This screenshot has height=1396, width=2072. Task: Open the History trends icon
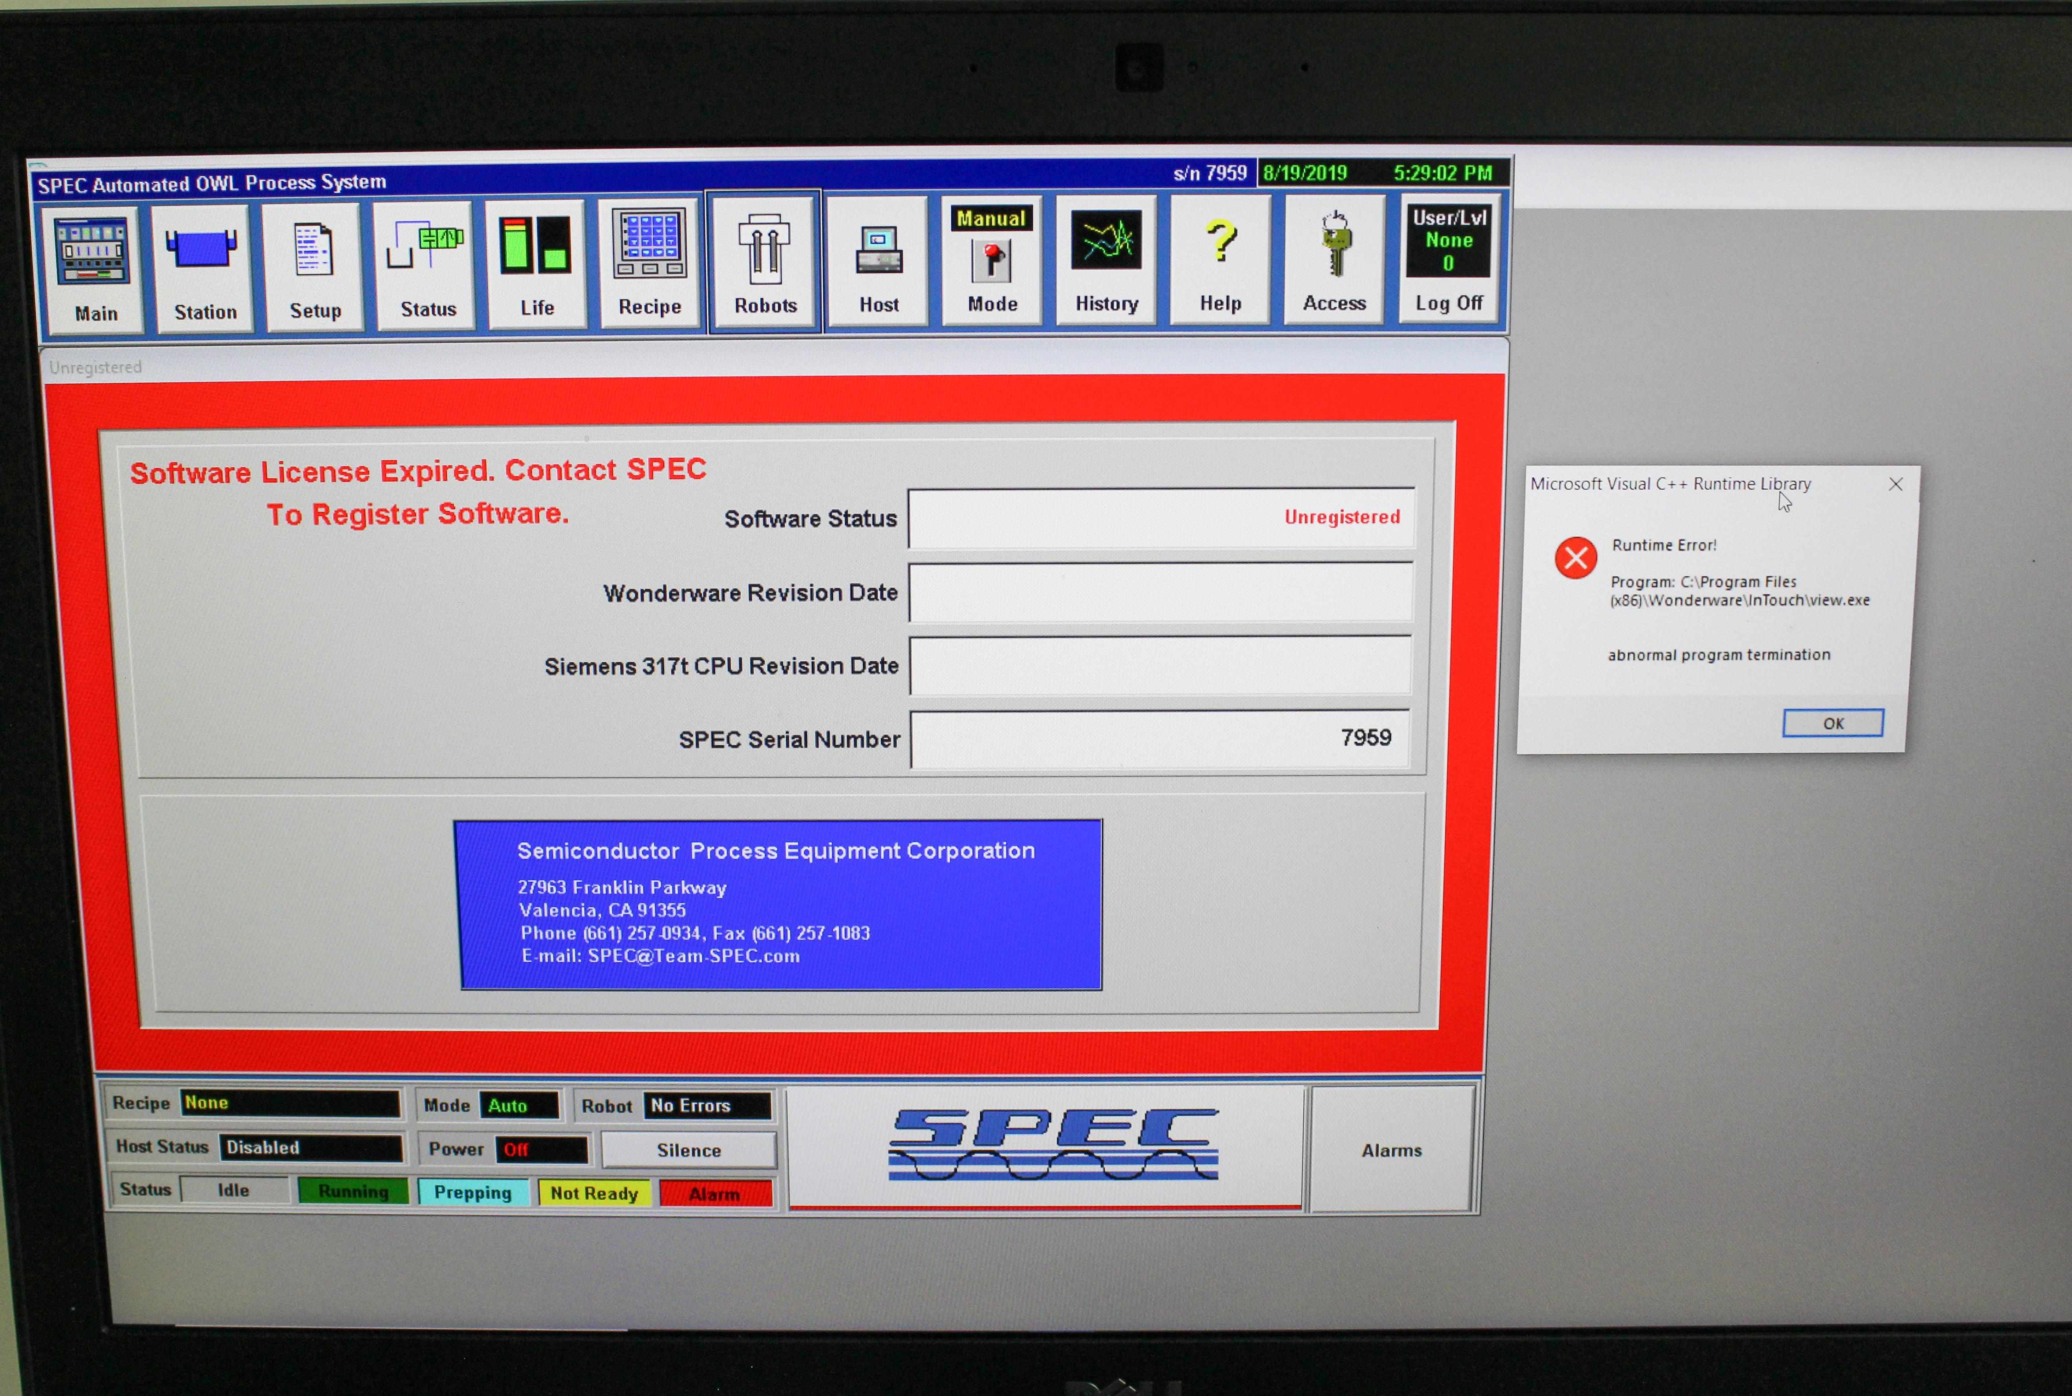(x=1106, y=258)
